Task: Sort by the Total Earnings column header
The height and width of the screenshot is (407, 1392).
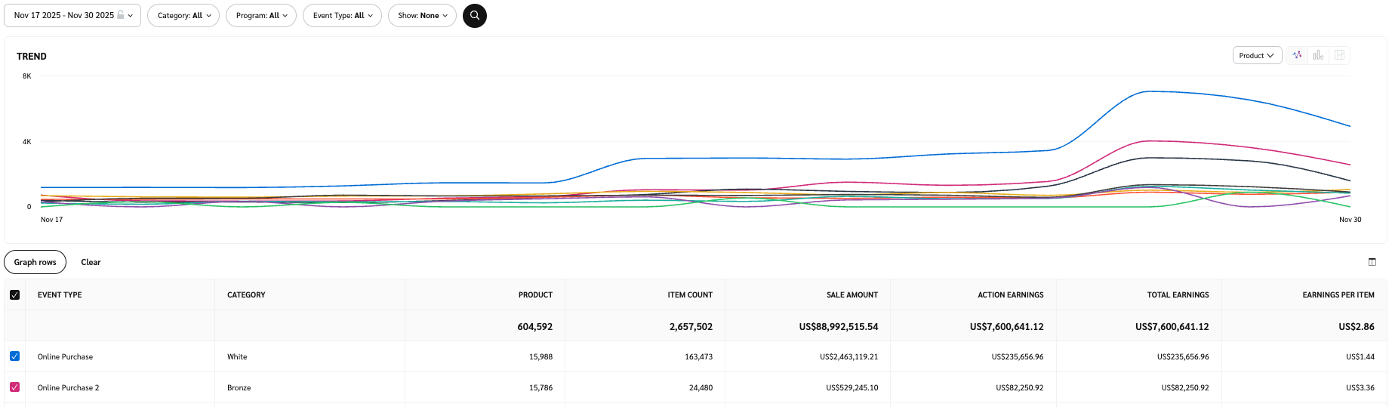Action: point(1178,294)
